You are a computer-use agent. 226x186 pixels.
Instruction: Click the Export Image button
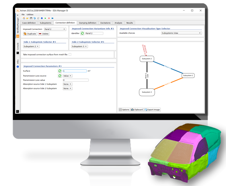152,110
